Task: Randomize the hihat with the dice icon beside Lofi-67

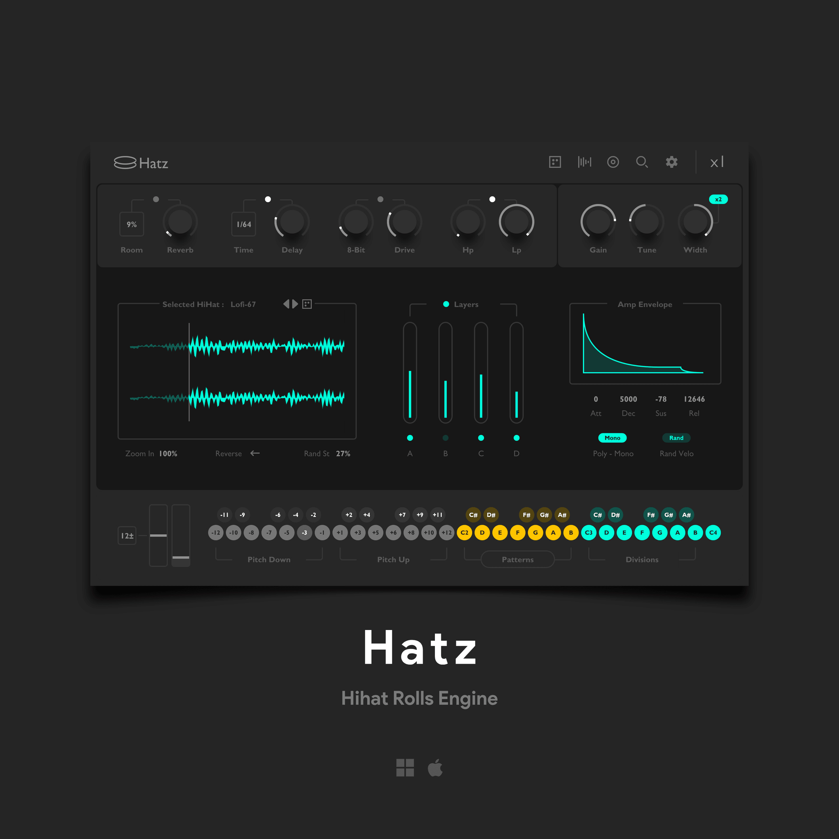Action: pos(307,304)
